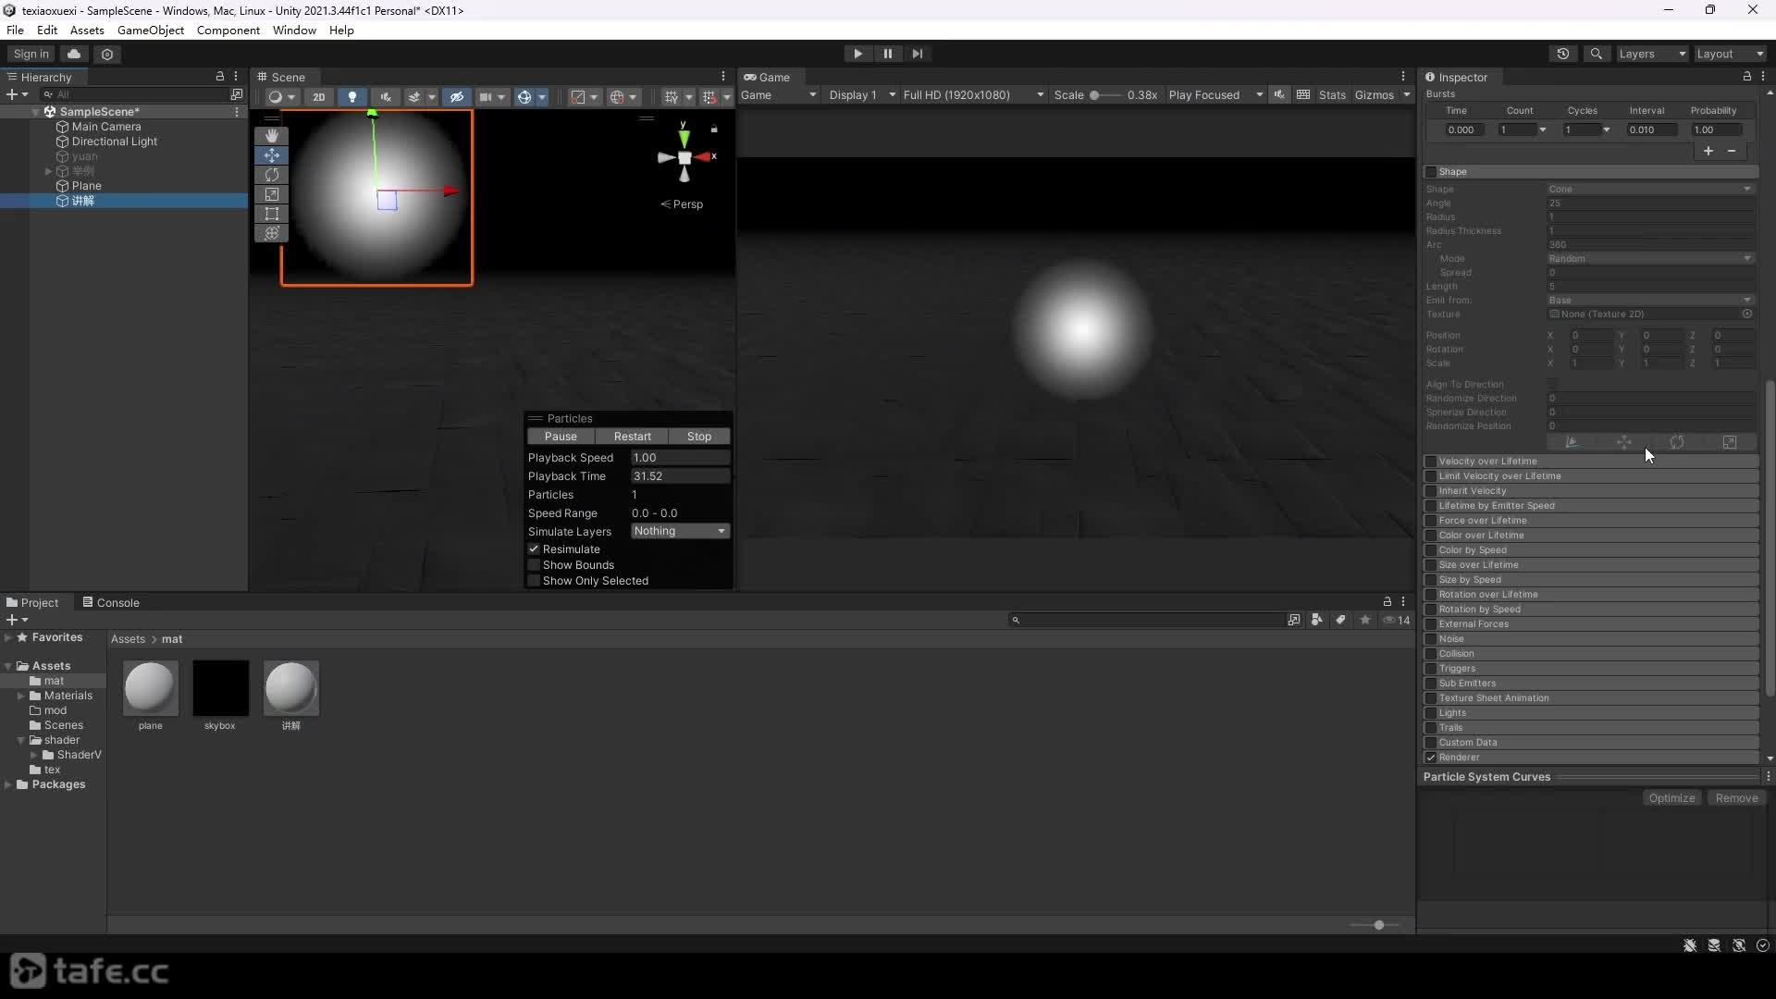1776x999 pixels.
Task: Click the Step frame button
Action: coord(917,54)
